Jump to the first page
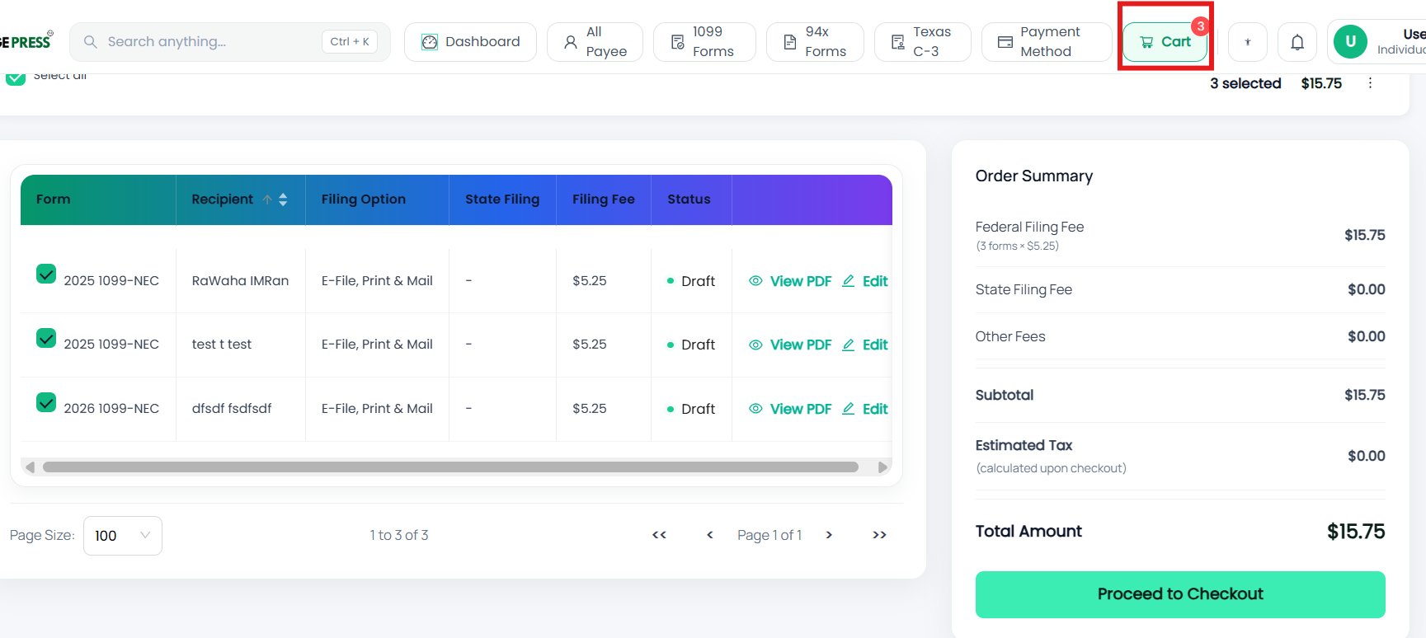This screenshot has width=1426, height=638. 659,535
